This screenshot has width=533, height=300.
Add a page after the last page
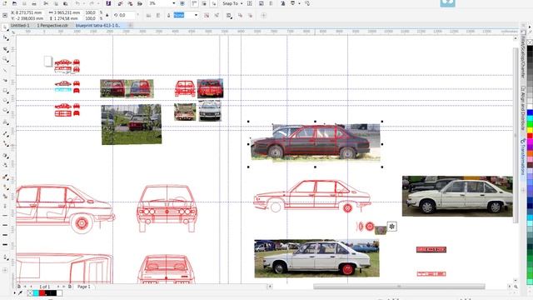tap(70, 287)
